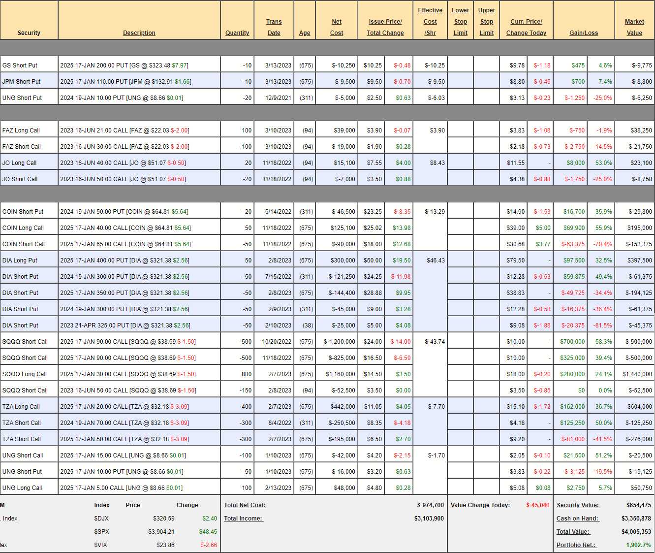This screenshot has width=655, height=553.
Task: Click the Cash on Hand label
Action: tap(577, 519)
